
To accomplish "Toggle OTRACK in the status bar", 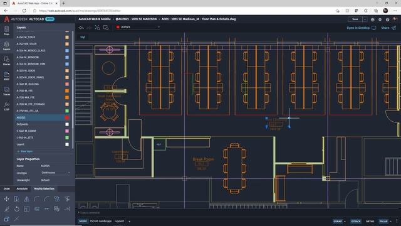I will pyautogui.click(x=356, y=222).
